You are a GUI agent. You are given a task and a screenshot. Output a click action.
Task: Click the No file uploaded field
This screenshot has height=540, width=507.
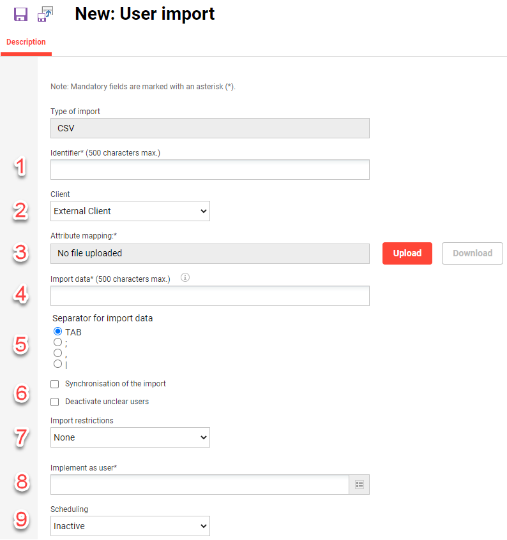pos(209,253)
